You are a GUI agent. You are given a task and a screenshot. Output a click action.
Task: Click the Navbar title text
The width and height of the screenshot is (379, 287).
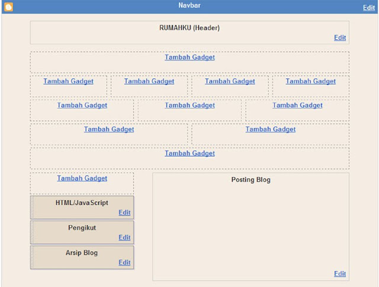[x=189, y=5]
